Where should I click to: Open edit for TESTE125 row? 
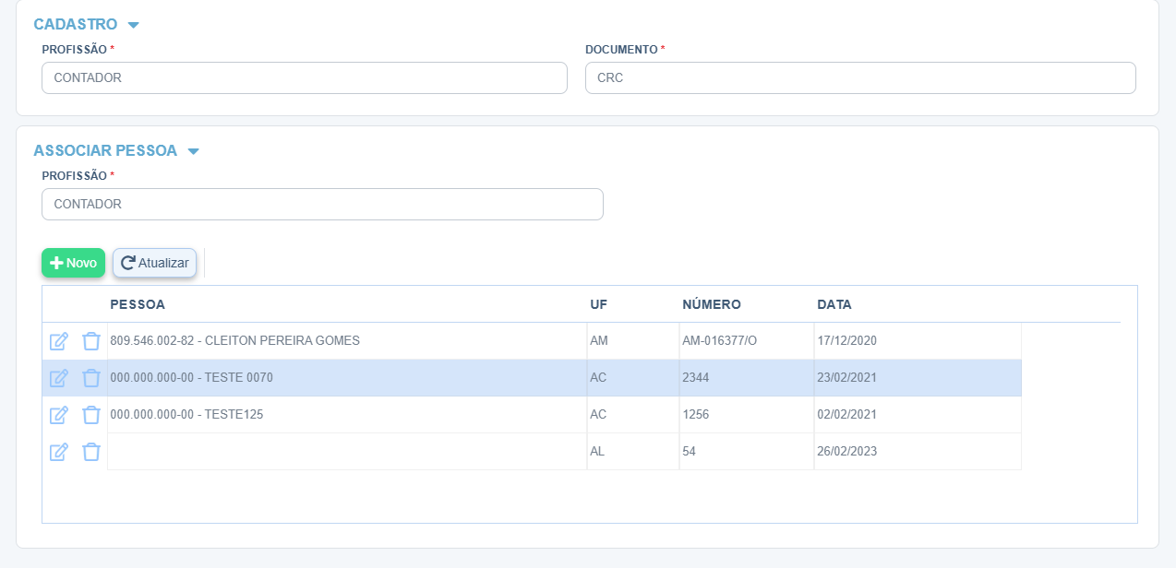click(58, 415)
